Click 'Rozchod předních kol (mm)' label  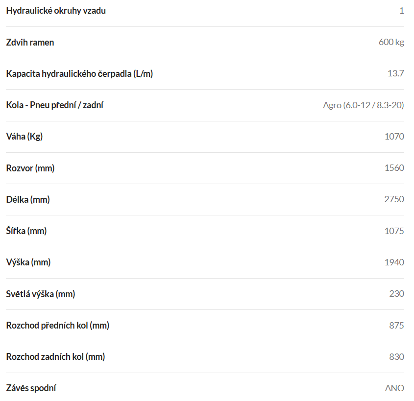coord(58,325)
